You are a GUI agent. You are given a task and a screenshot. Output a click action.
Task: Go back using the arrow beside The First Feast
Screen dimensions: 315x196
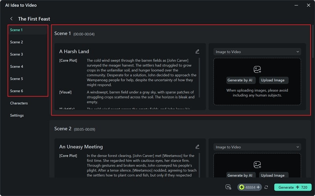tap(11, 18)
